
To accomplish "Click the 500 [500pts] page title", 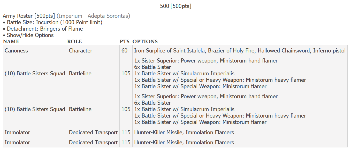I will click(x=176, y=6).
